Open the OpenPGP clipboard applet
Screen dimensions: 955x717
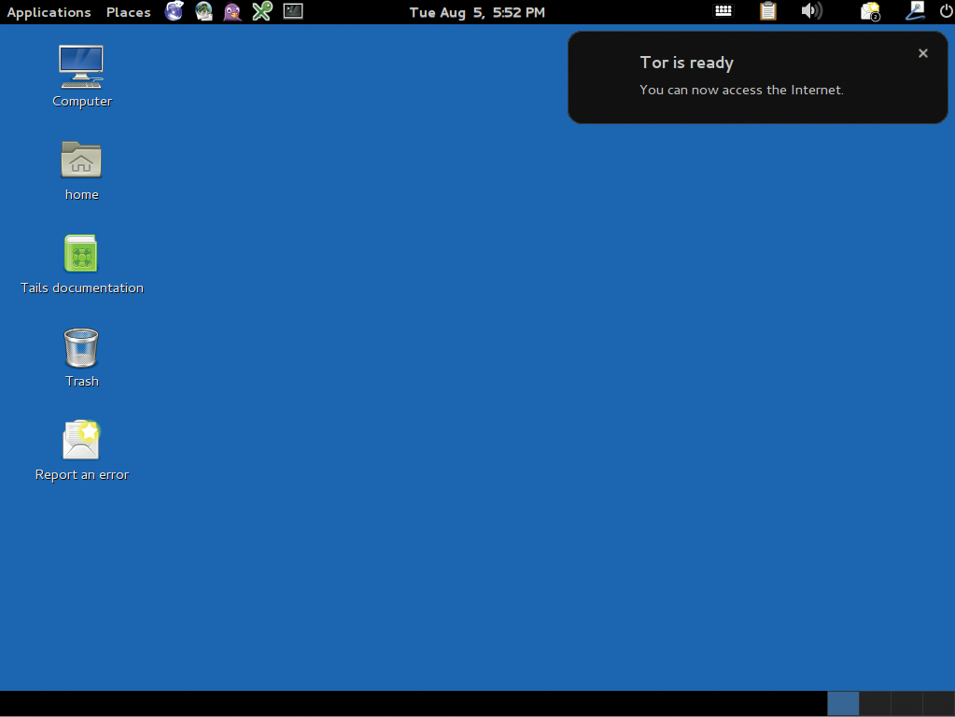(767, 11)
